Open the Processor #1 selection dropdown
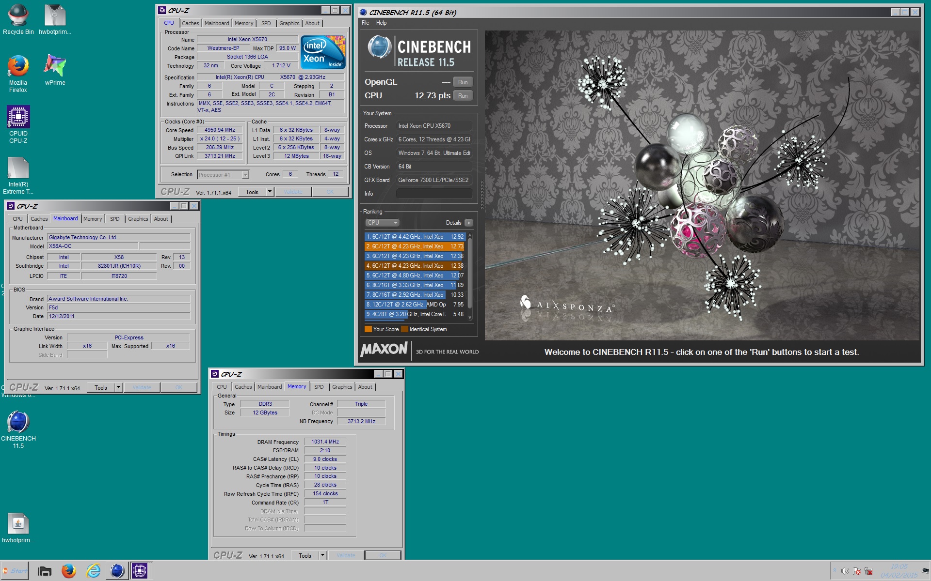The height and width of the screenshot is (581, 931). click(x=223, y=175)
